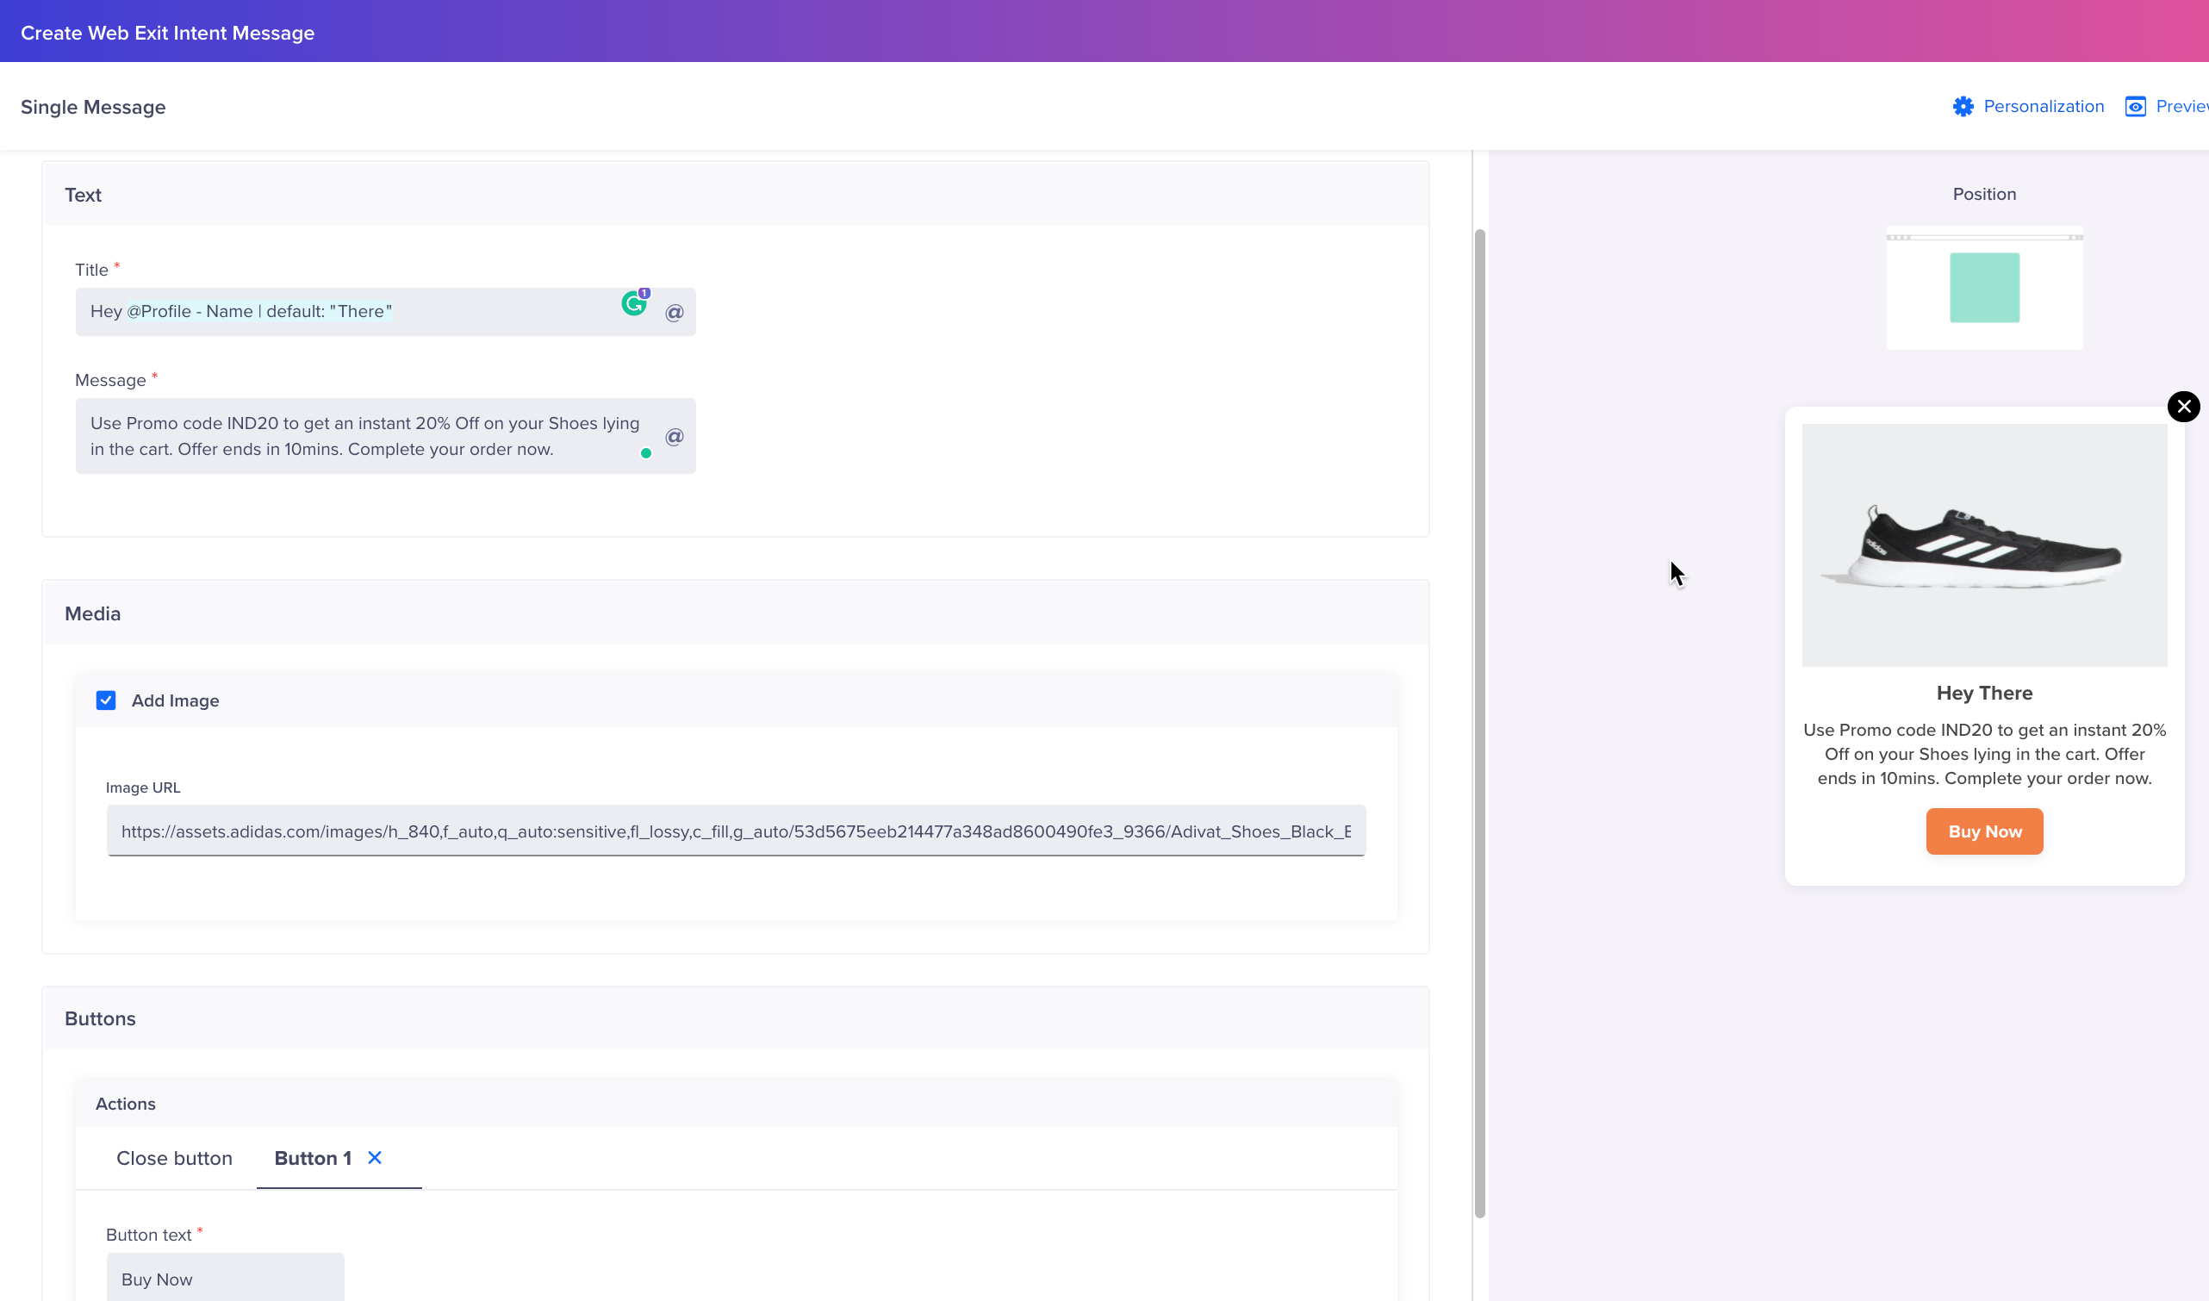The width and height of the screenshot is (2209, 1301).
Task: Click the shoe image in preview
Action: click(1984, 545)
